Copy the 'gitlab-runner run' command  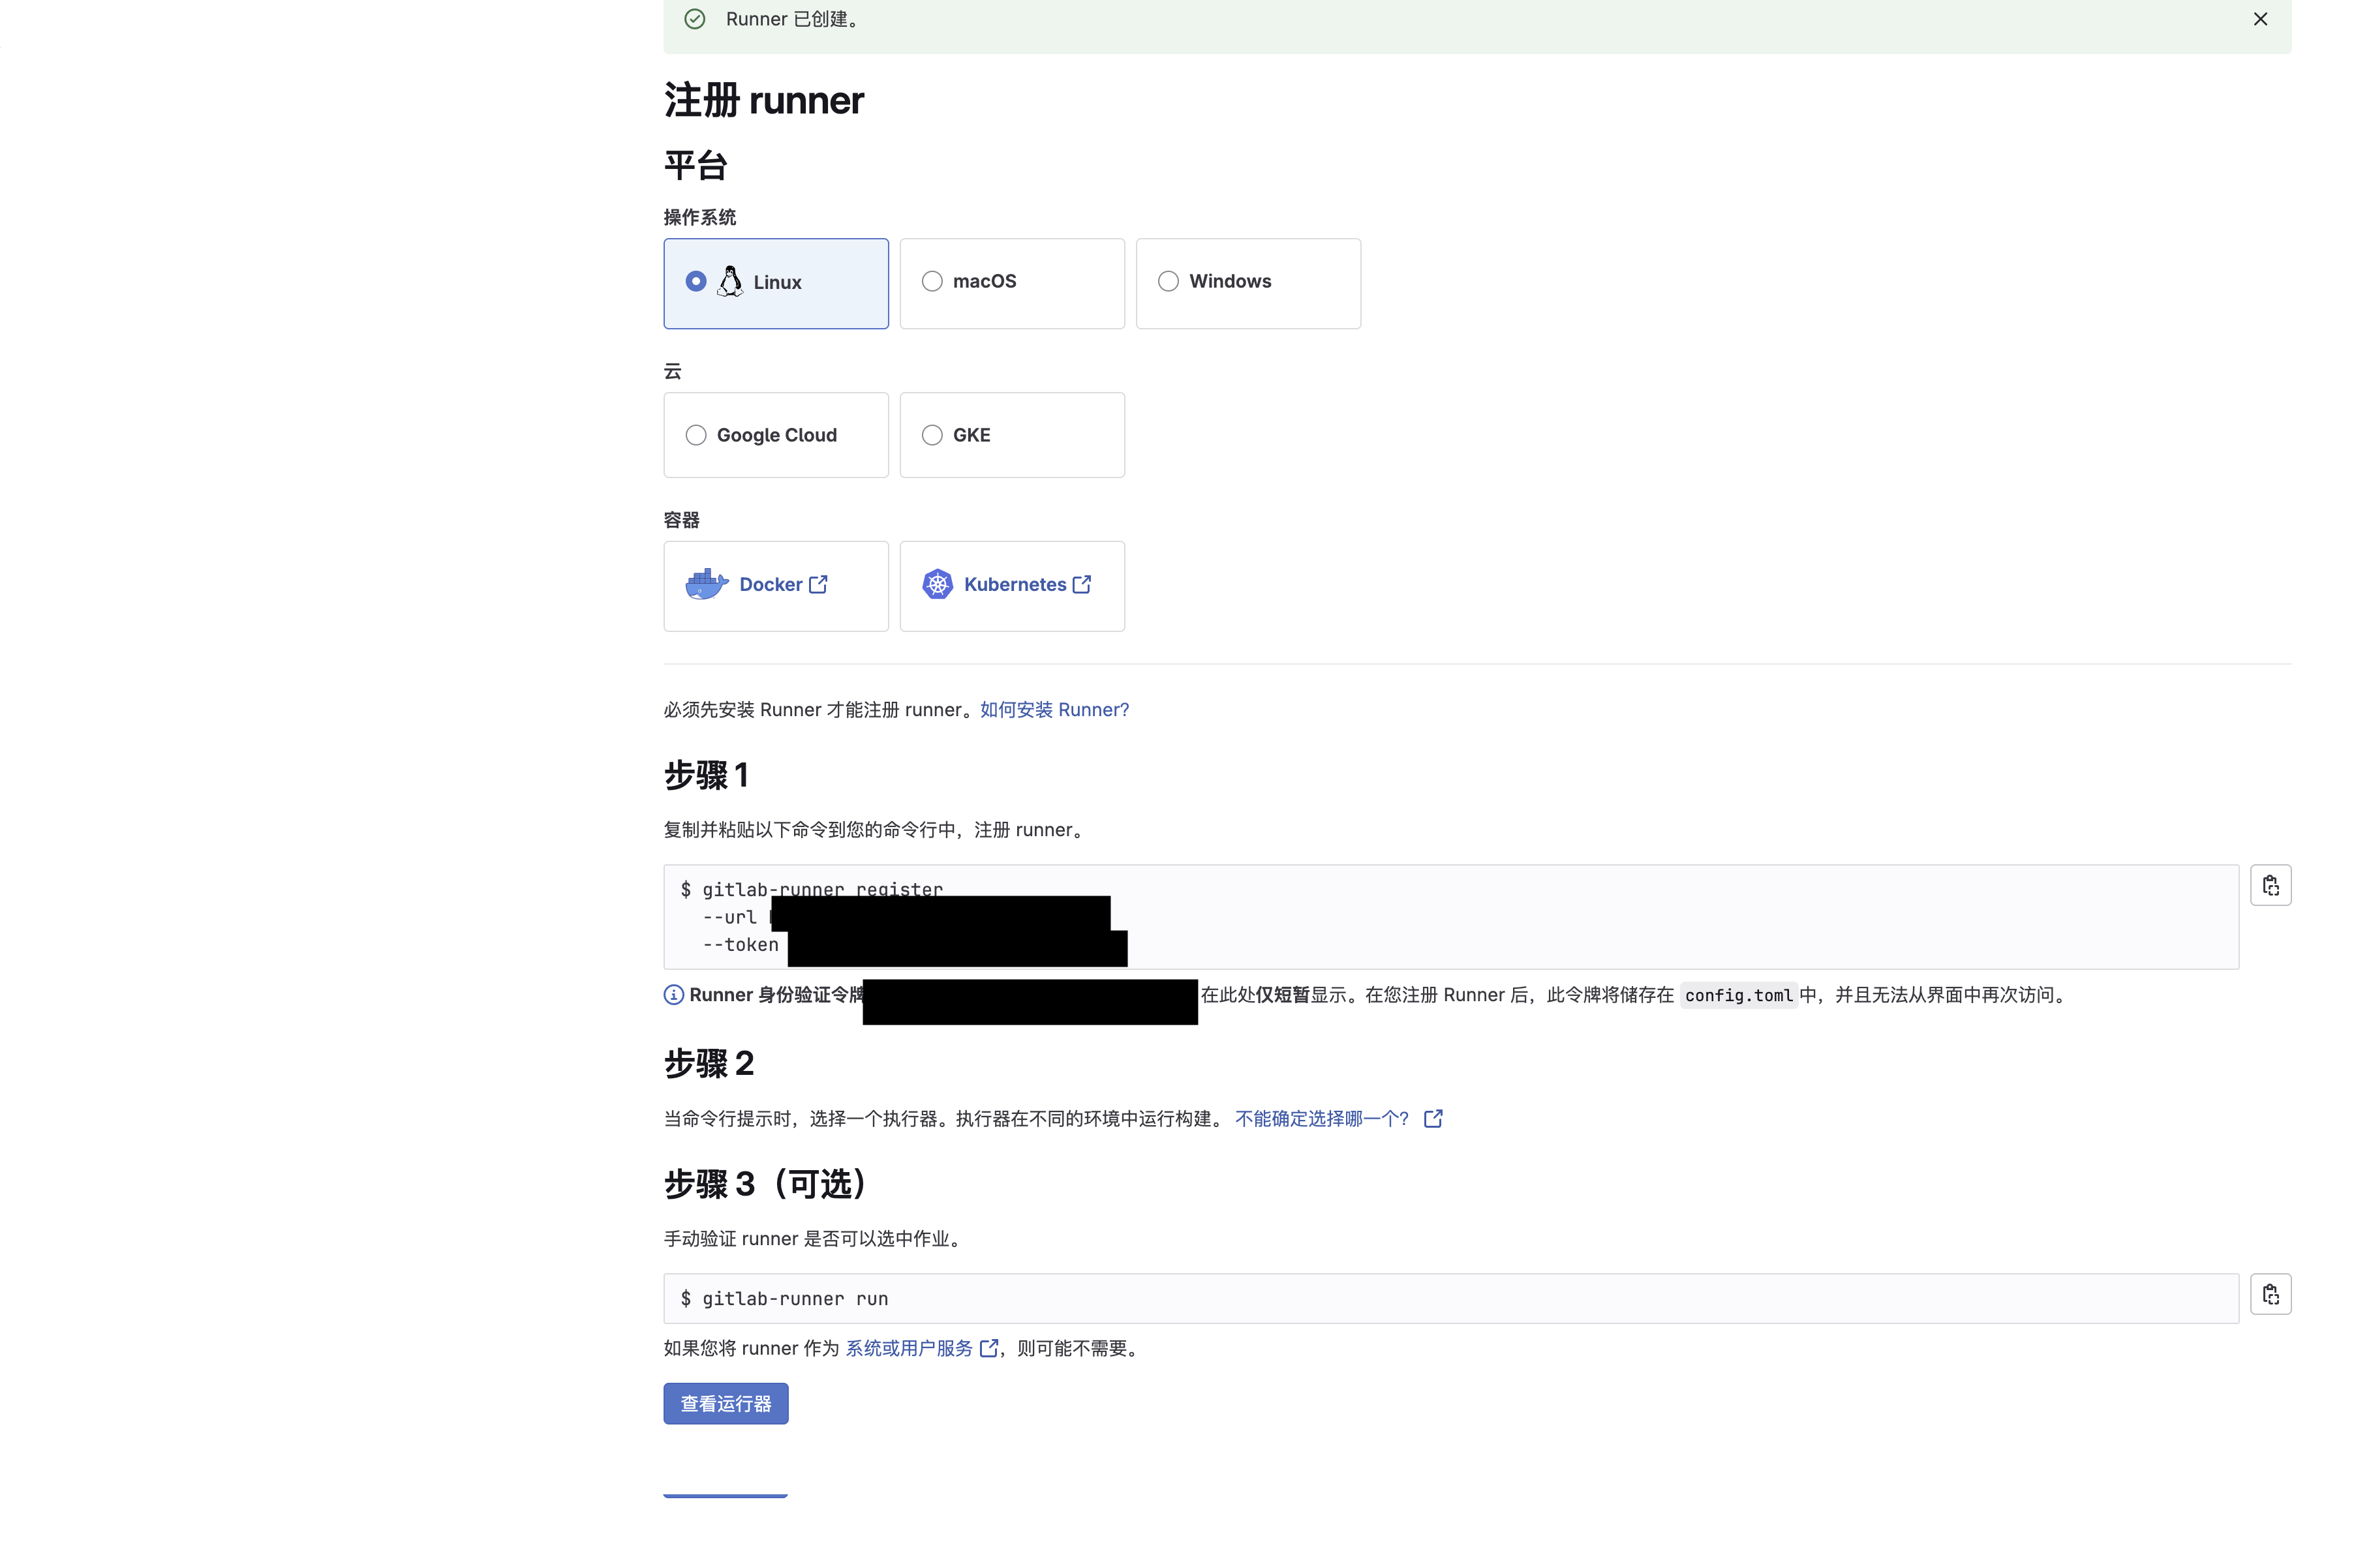(2270, 1294)
